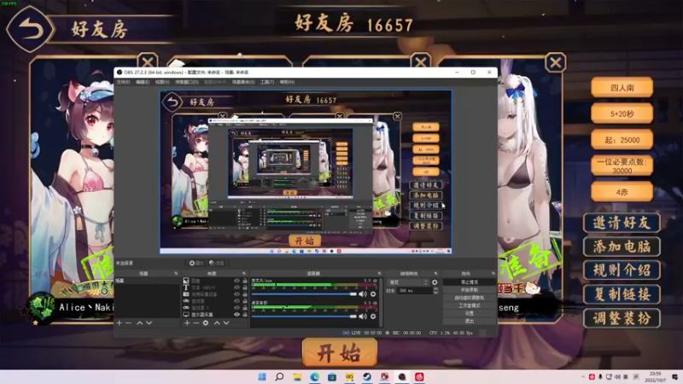Pop out the Sources dock panel
The width and height of the screenshot is (683, 384).
(244, 273)
